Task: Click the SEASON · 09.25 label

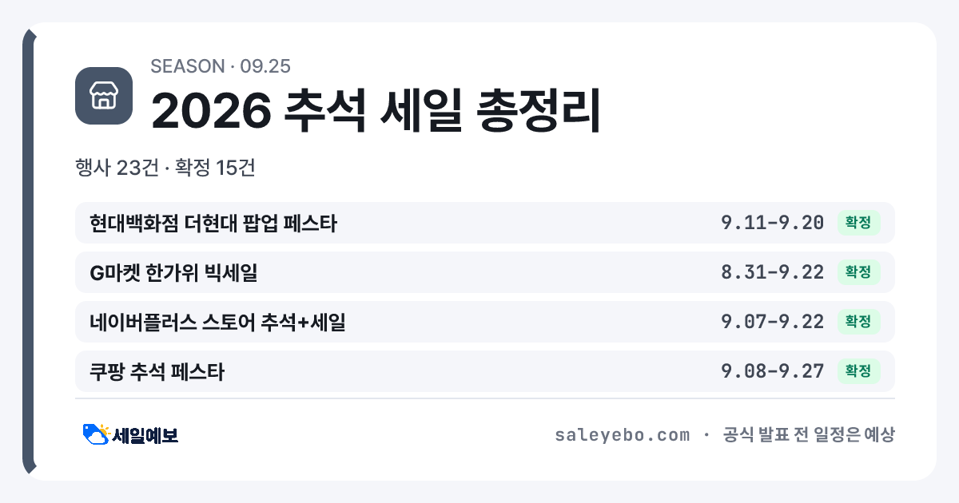Action: click(221, 66)
